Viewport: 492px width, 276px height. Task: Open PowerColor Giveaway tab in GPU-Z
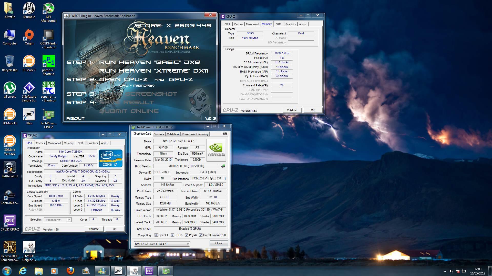[x=195, y=134]
